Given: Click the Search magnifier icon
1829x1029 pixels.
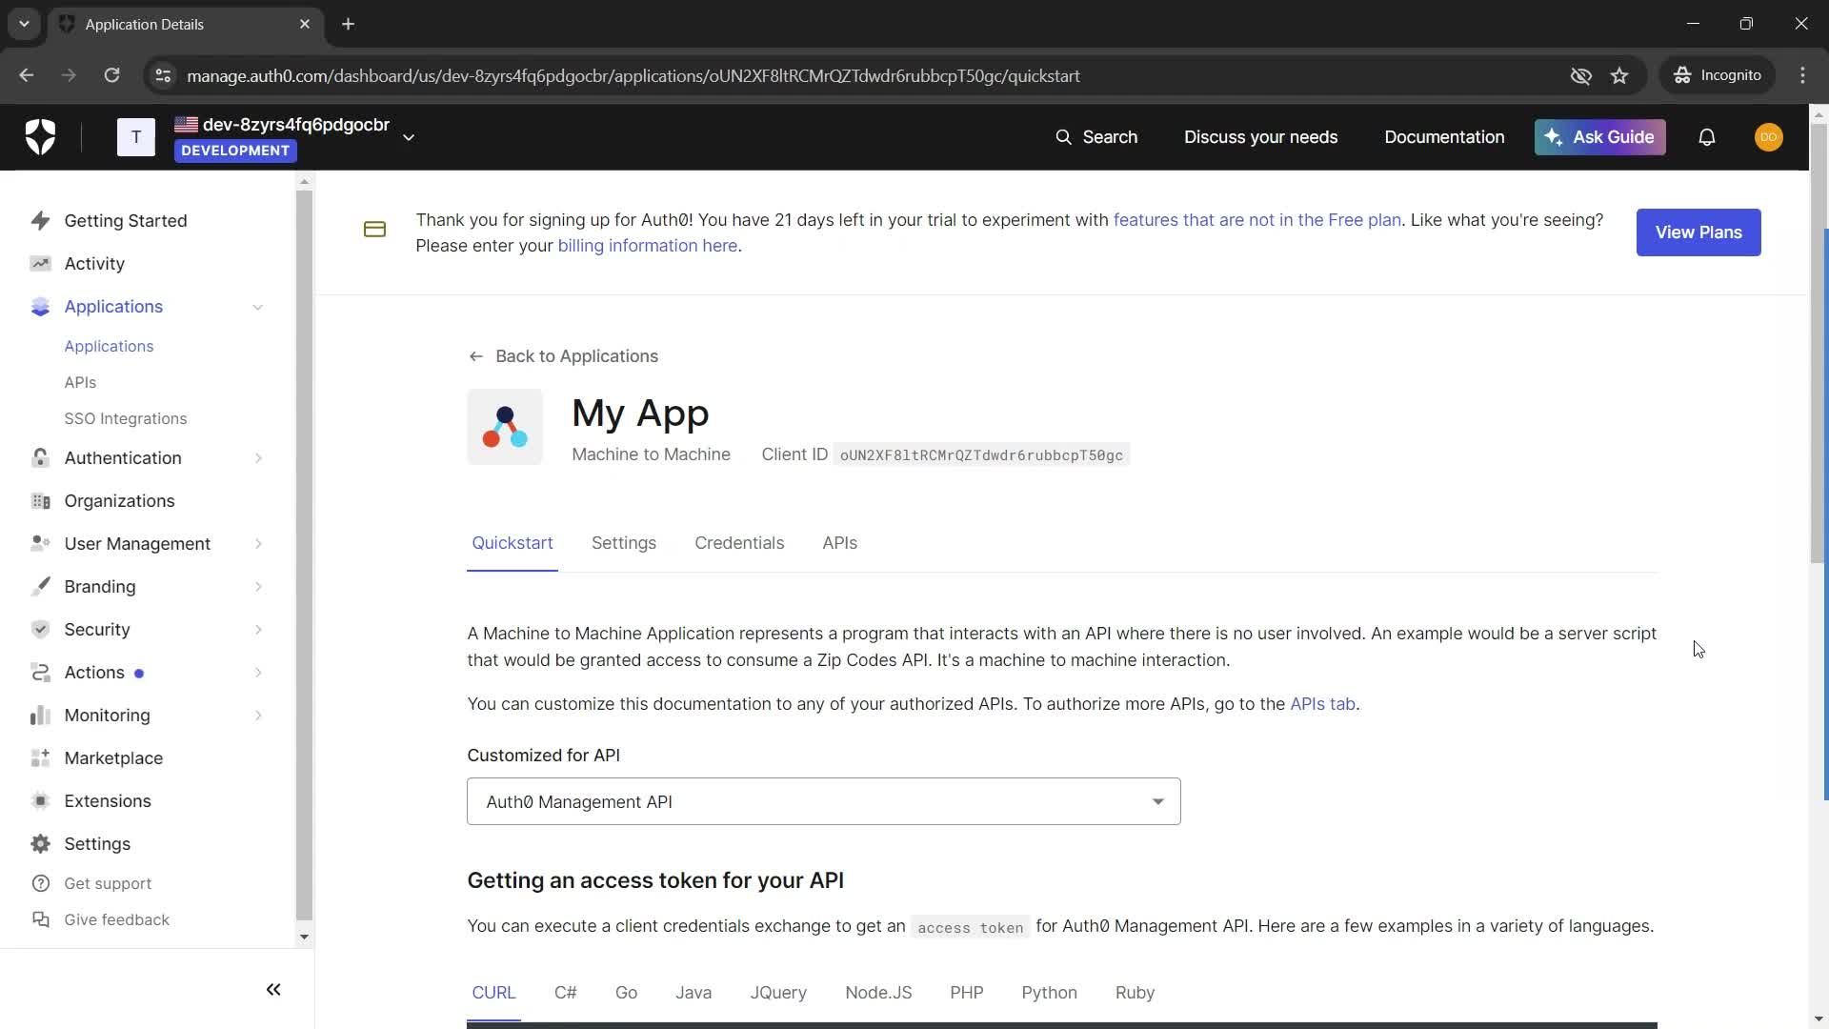Looking at the screenshot, I should [1063, 137].
